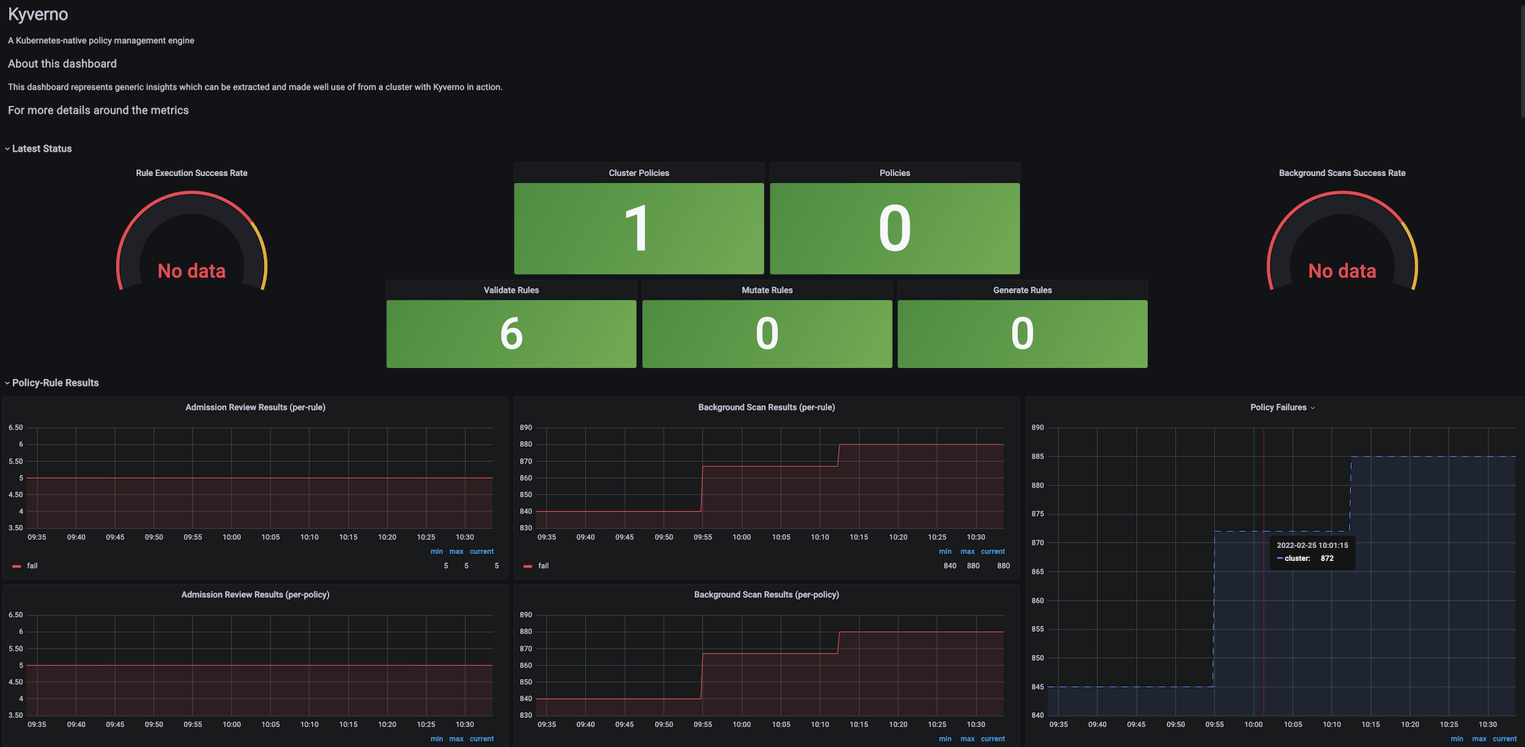Click the Mutate Rules stat value 0
Screen dimensions: 1525x747
point(767,334)
